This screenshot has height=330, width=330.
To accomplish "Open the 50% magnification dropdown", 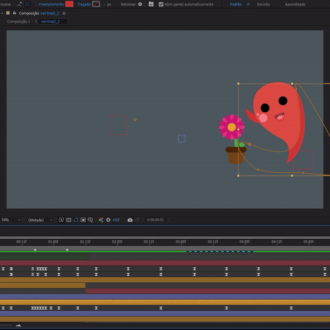I will point(11,219).
